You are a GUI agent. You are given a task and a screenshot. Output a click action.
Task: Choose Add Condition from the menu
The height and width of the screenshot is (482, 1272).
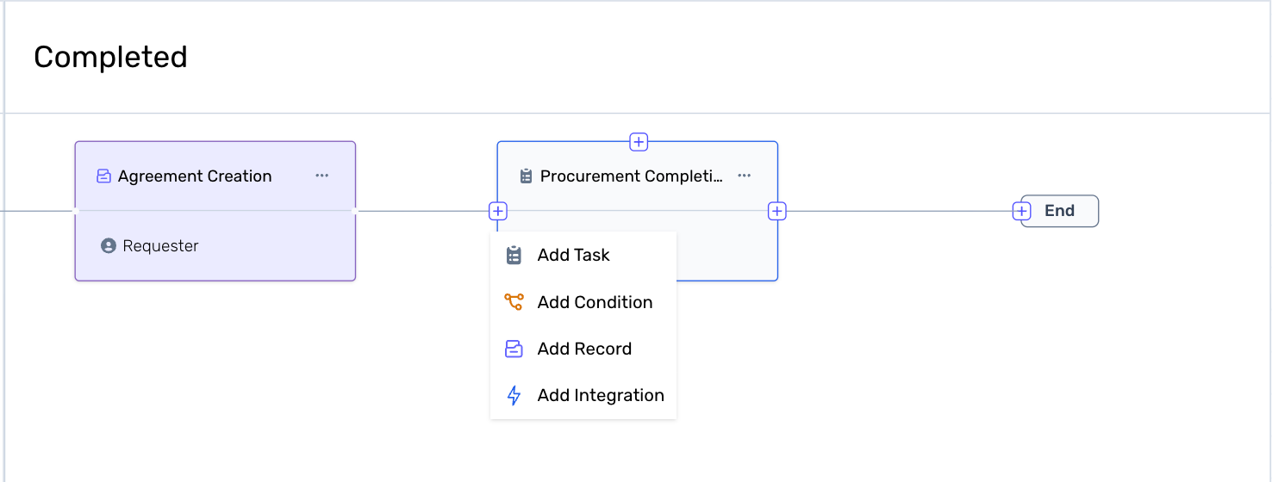(595, 302)
